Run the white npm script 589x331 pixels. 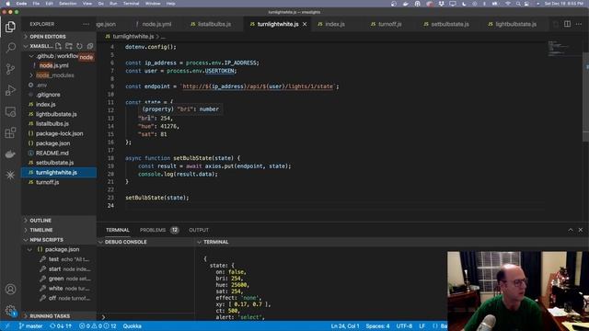[64, 288]
